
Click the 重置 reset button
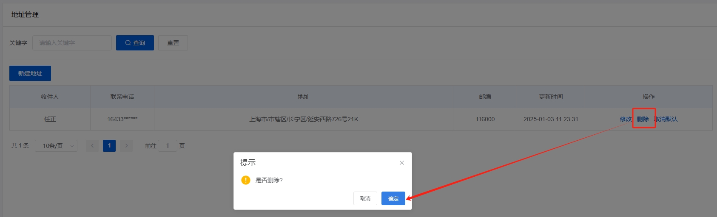point(173,43)
